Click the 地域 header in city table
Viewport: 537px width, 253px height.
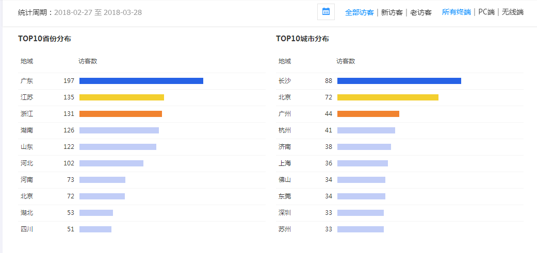tap(285, 61)
